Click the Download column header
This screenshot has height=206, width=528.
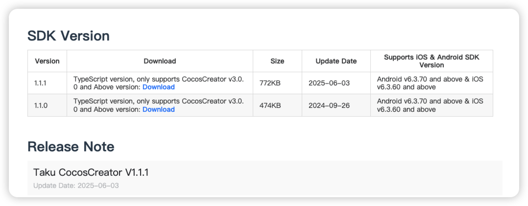pyautogui.click(x=160, y=61)
